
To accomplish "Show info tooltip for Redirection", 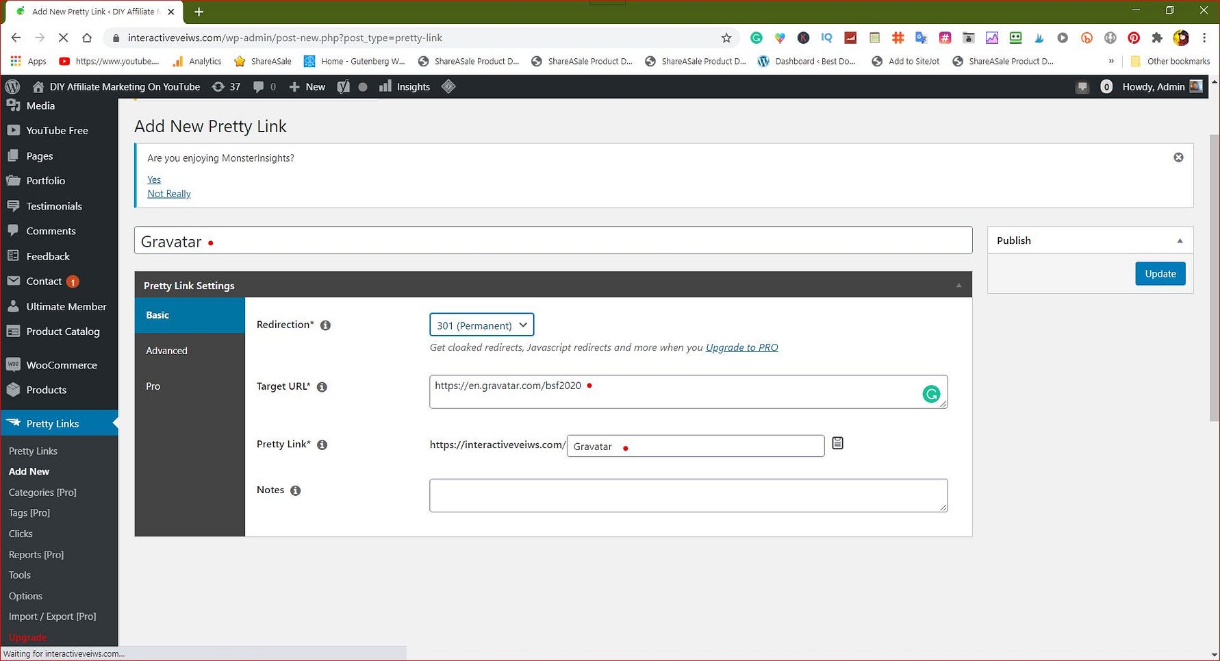I will pos(326,325).
